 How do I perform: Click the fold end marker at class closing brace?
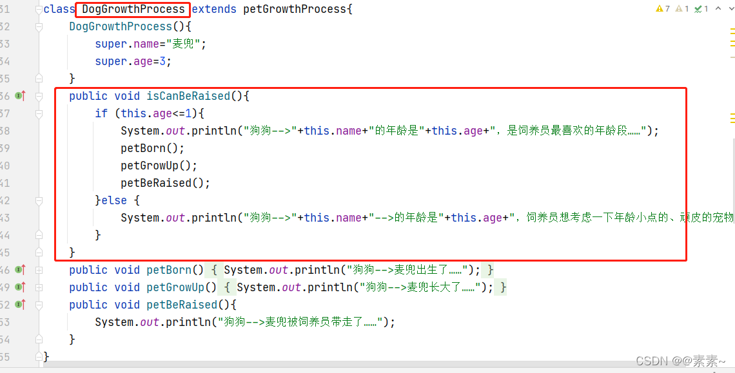click(x=39, y=357)
